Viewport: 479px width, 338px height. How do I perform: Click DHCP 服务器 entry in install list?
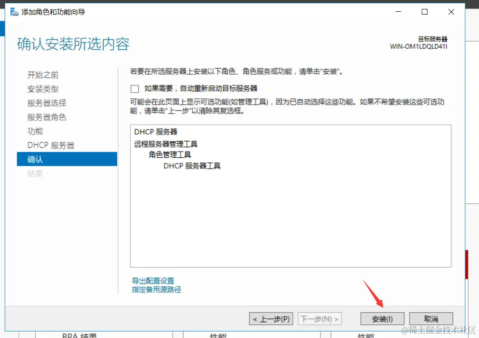156,132
